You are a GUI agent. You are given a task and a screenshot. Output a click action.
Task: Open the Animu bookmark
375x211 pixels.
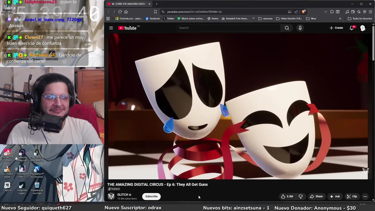[213, 18]
